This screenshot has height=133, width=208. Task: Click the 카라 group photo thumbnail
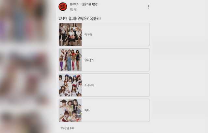tap(70, 110)
